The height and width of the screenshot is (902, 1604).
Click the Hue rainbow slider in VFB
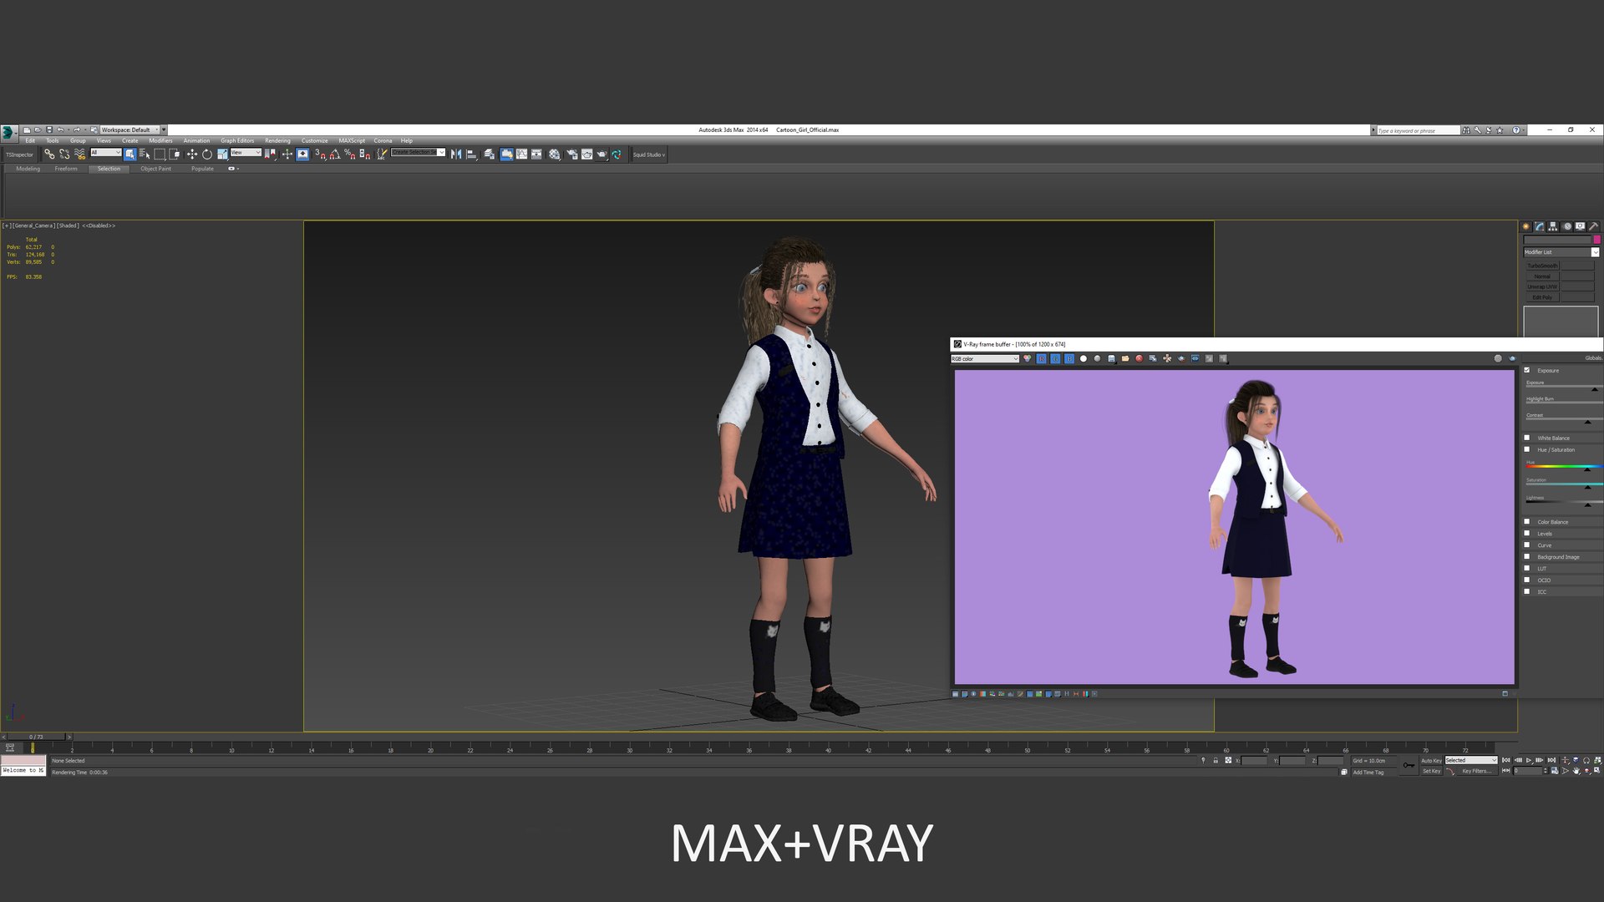pyautogui.click(x=1564, y=466)
